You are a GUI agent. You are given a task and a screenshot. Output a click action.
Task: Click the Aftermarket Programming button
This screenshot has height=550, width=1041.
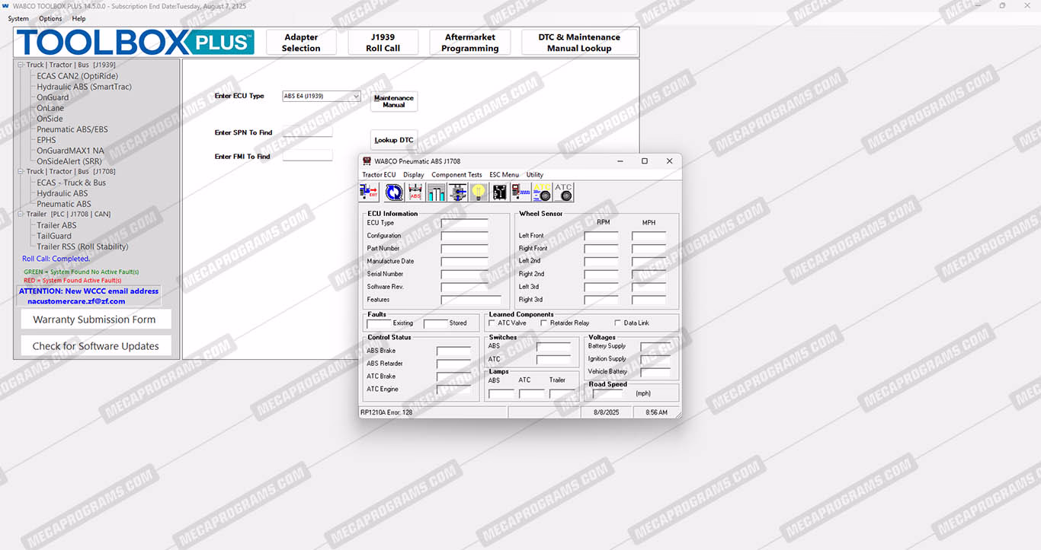pyautogui.click(x=470, y=43)
